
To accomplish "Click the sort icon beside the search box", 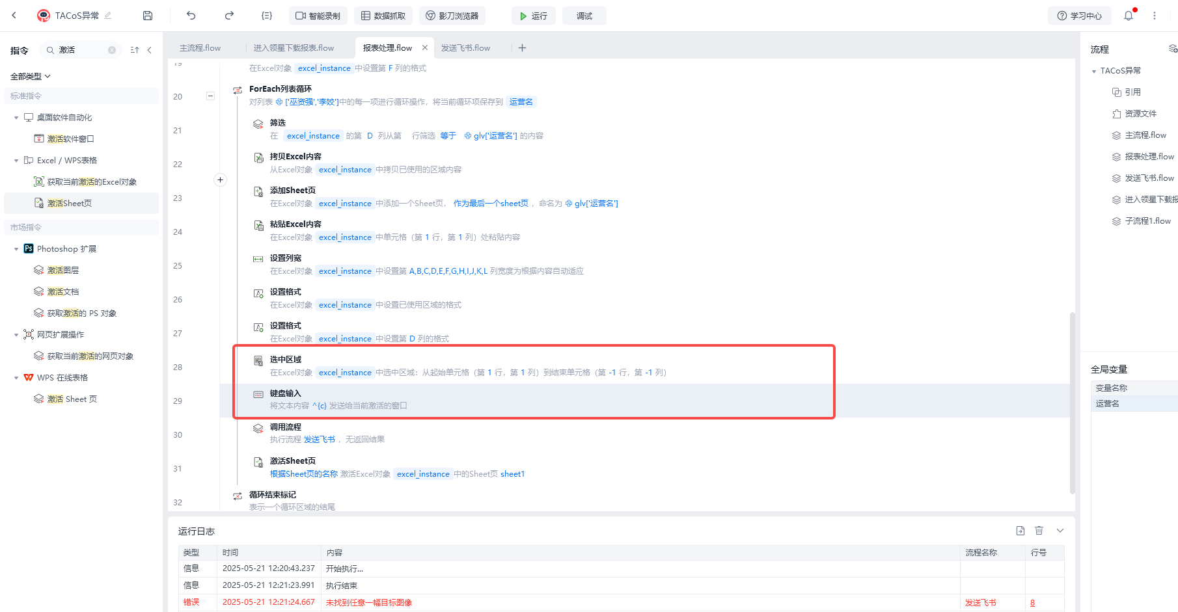I will click(x=135, y=50).
